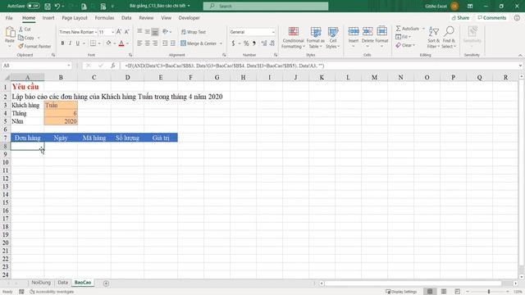Open the Developer tab
The height and width of the screenshot is (295, 525).
[x=189, y=18]
